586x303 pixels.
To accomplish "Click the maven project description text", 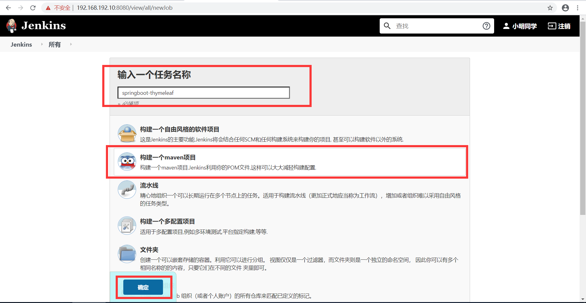I will (228, 168).
